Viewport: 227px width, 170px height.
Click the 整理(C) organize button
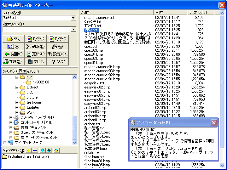pyautogui.click(x=14, y=62)
